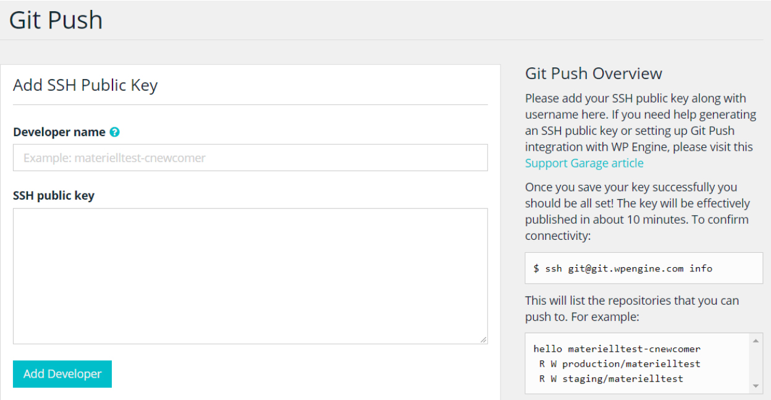Open the Support Garage article link
This screenshot has height=400, width=771.
tap(584, 163)
